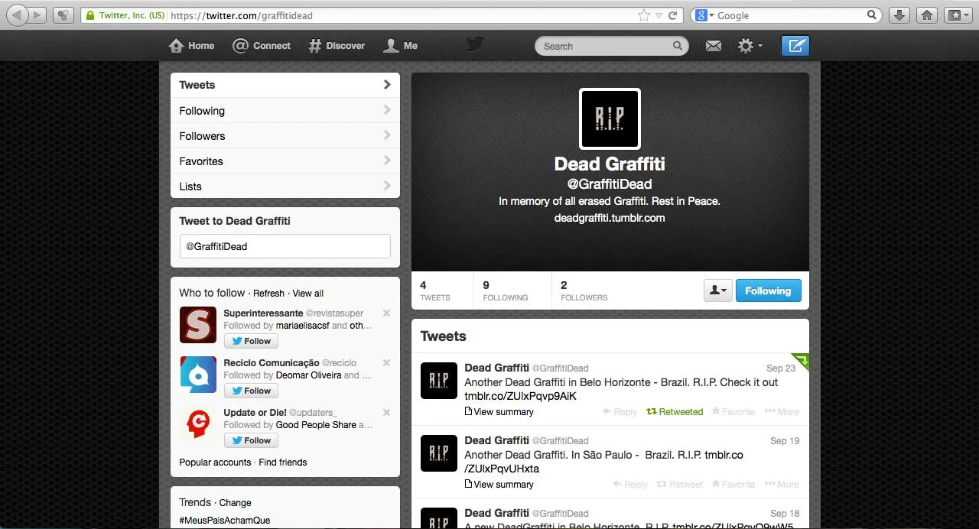Viewport: 979px width, 529px height.
Task: Open View all who to follow suggestions
Action: tap(308, 294)
